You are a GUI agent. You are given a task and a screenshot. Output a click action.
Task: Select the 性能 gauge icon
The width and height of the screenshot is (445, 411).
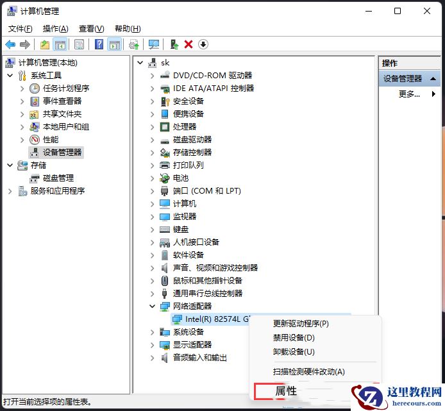(x=35, y=140)
